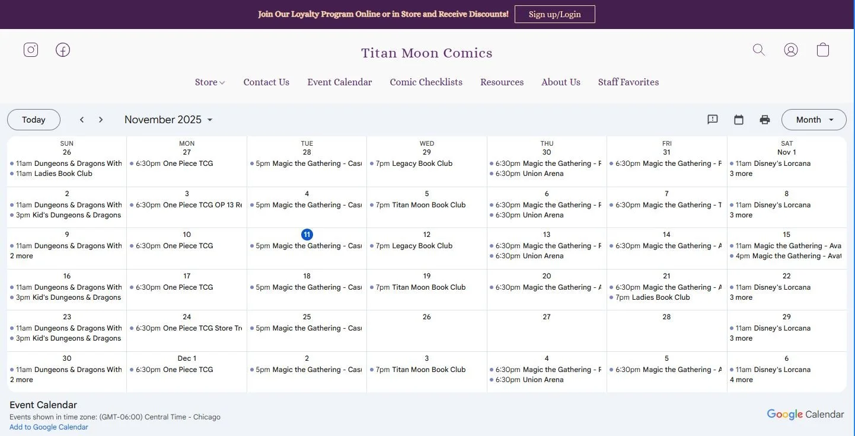Open the shopping bag cart icon
The width and height of the screenshot is (855, 436).
823,50
